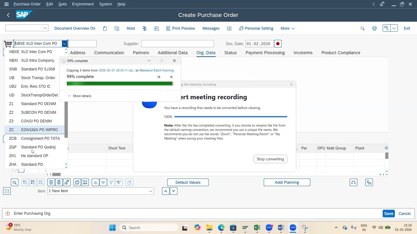Open the Environment menu

(83, 4)
